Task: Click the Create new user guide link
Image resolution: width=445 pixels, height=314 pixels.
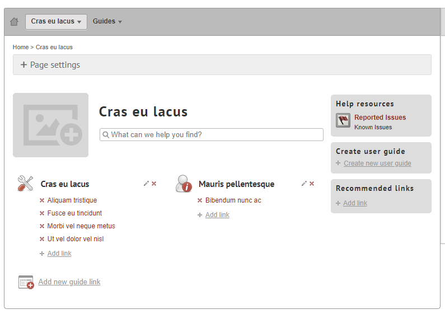Action: [377, 163]
